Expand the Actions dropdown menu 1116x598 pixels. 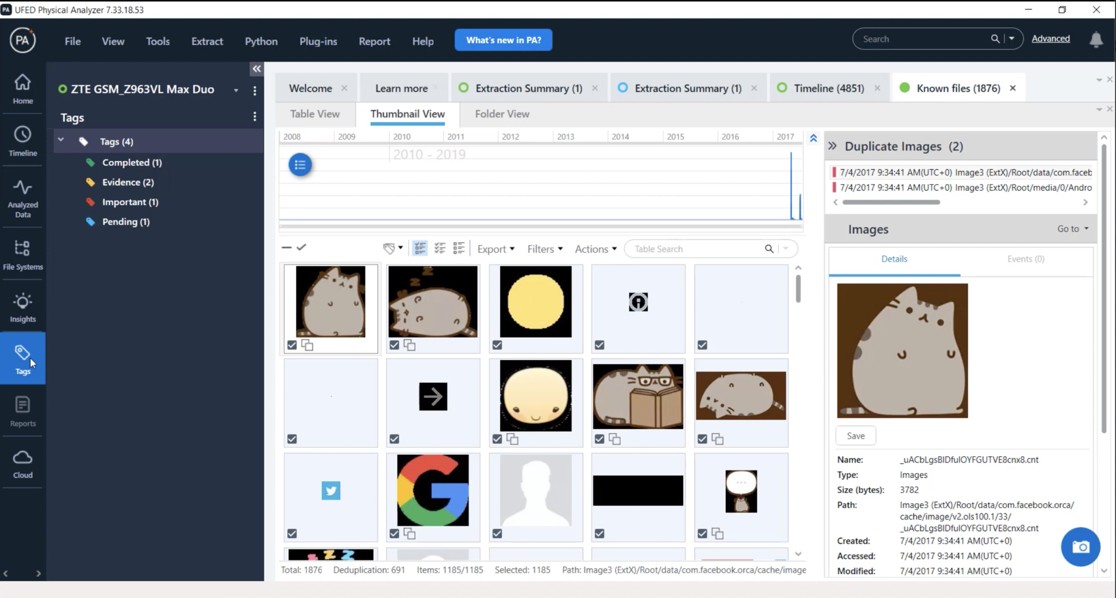click(596, 249)
